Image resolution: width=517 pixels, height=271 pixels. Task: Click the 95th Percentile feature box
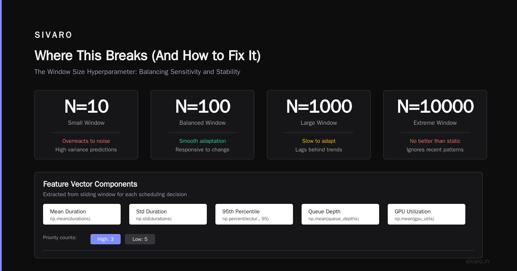pyautogui.click(x=254, y=214)
